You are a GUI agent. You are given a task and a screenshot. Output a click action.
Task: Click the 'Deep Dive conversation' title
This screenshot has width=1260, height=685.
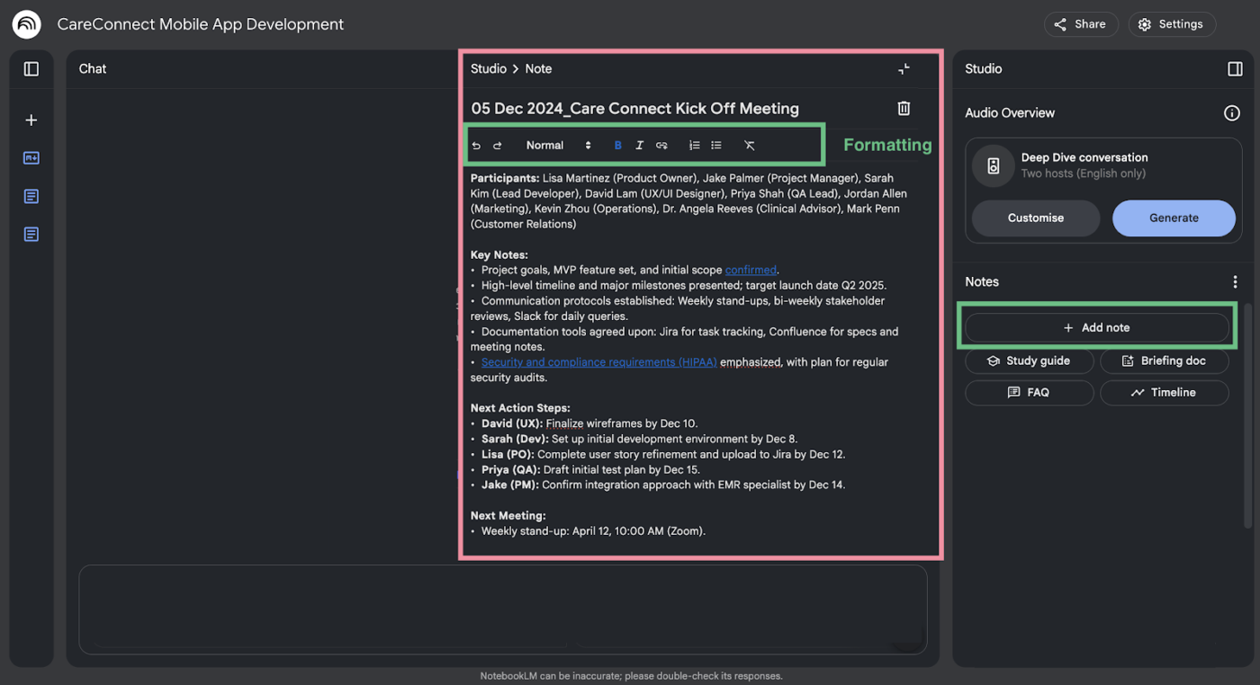click(x=1084, y=157)
